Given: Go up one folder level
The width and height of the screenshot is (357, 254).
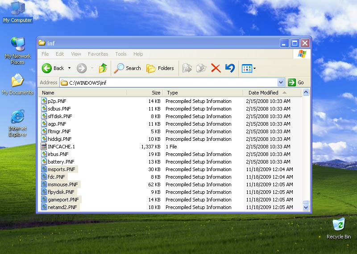Looking at the screenshot, I should (x=103, y=68).
